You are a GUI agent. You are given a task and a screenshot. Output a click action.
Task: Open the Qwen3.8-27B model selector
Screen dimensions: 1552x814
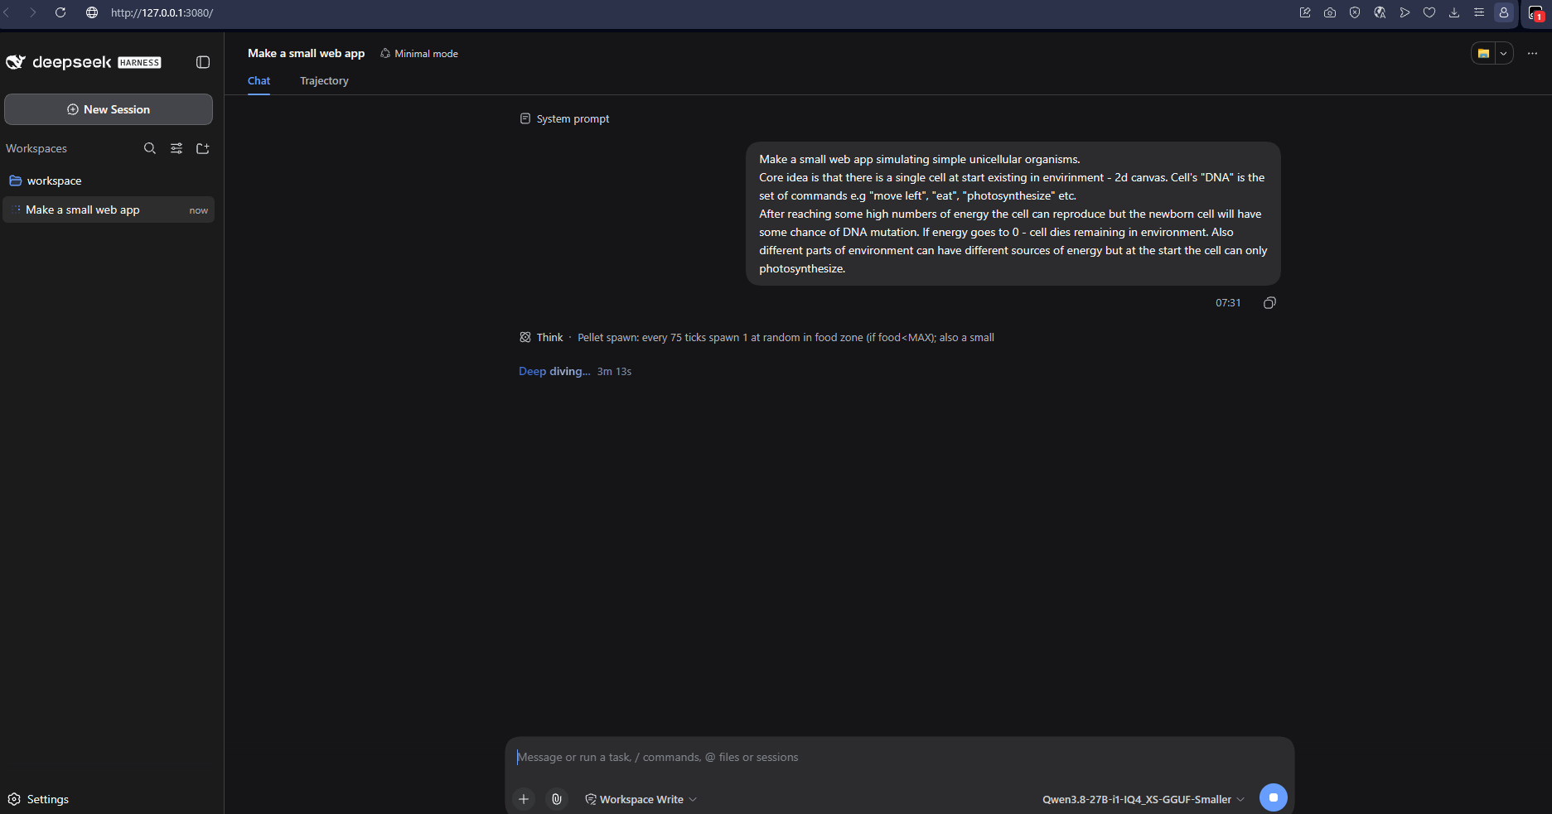[x=1143, y=799]
